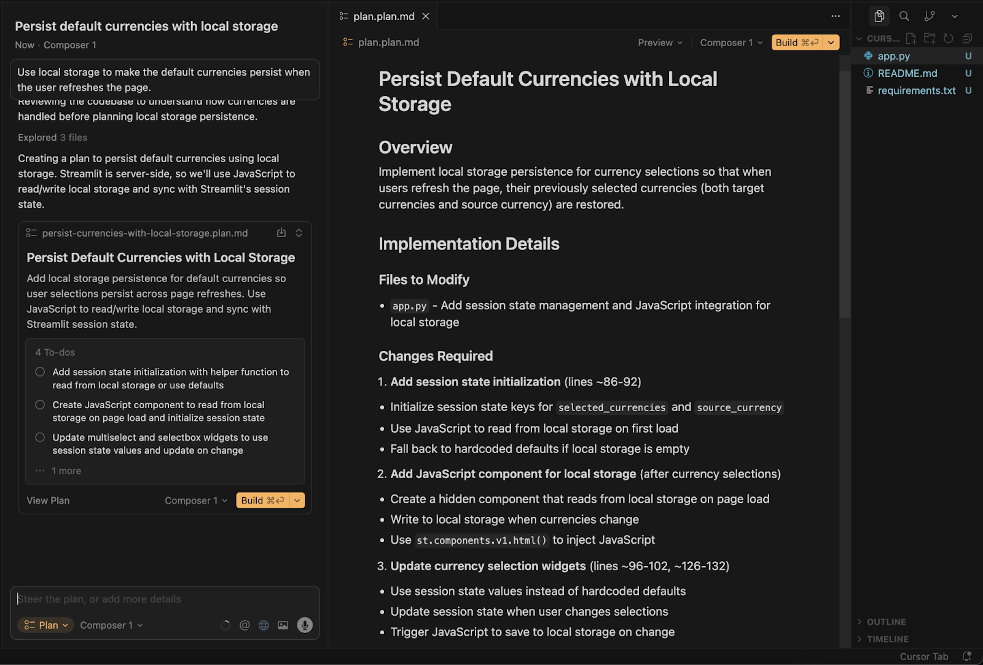983x665 pixels.
Task: Open the Preview dropdown in editor header
Action: pyautogui.click(x=660, y=42)
